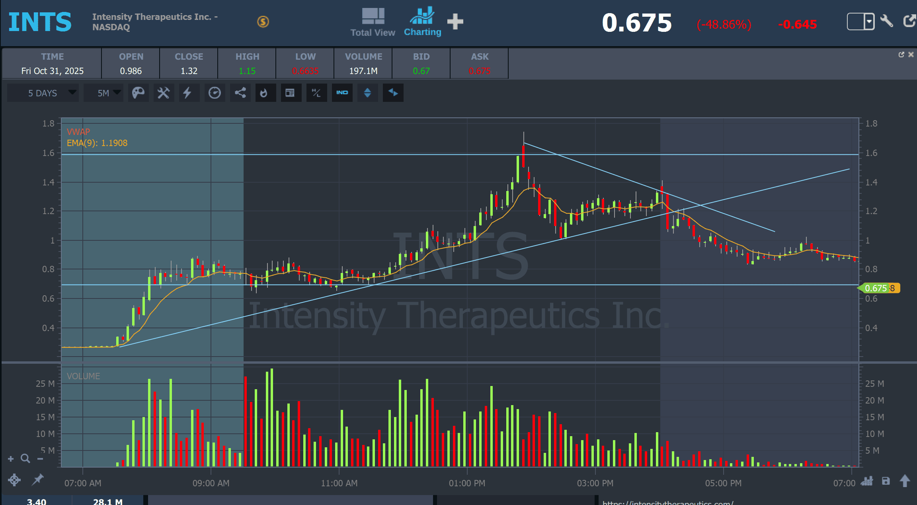Switch to the Charting tab
Viewport: 917px width, 505px height.
[422, 22]
